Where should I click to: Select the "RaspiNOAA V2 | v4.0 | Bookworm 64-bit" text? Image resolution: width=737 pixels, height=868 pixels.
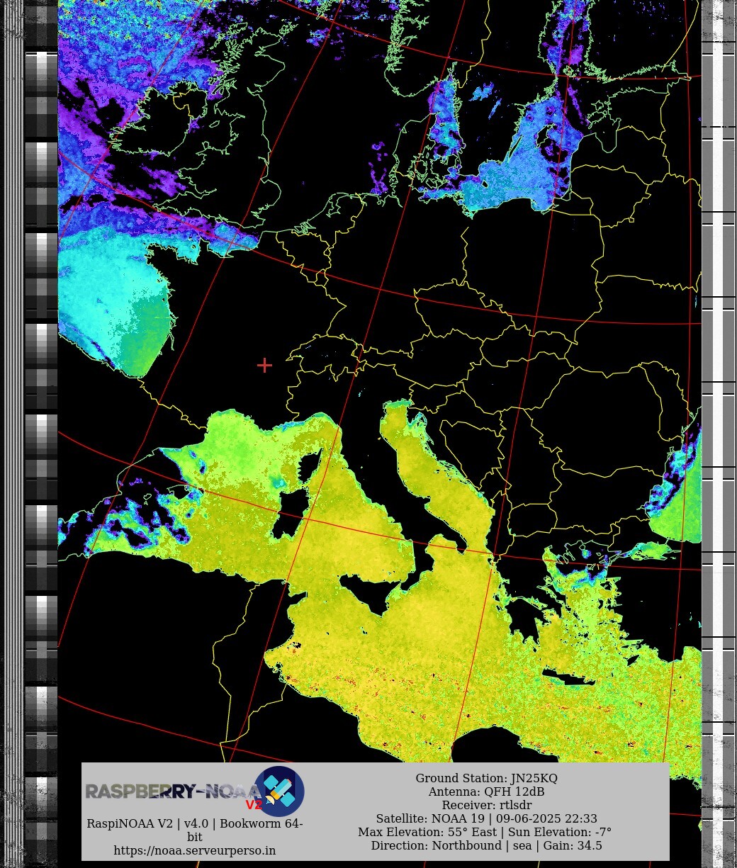coord(195,830)
